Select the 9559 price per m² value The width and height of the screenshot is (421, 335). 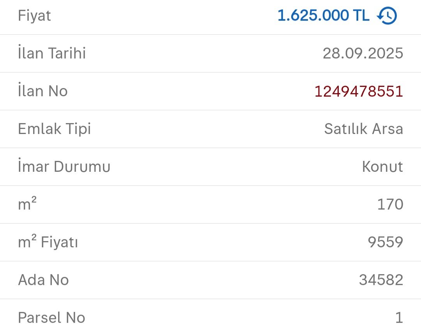pyautogui.click(x=385, y=242)
